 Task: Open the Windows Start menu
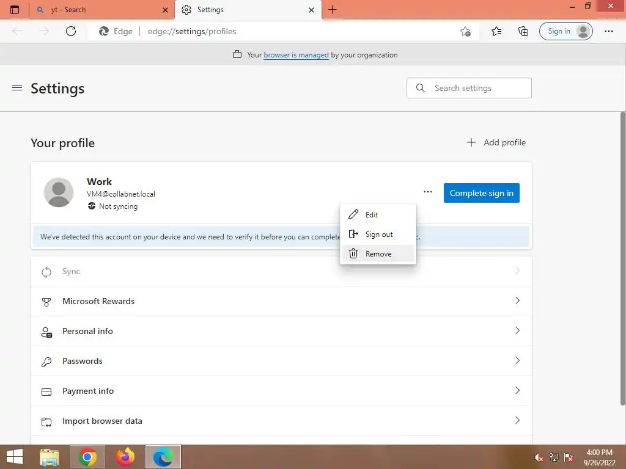(x=15, y=457)
